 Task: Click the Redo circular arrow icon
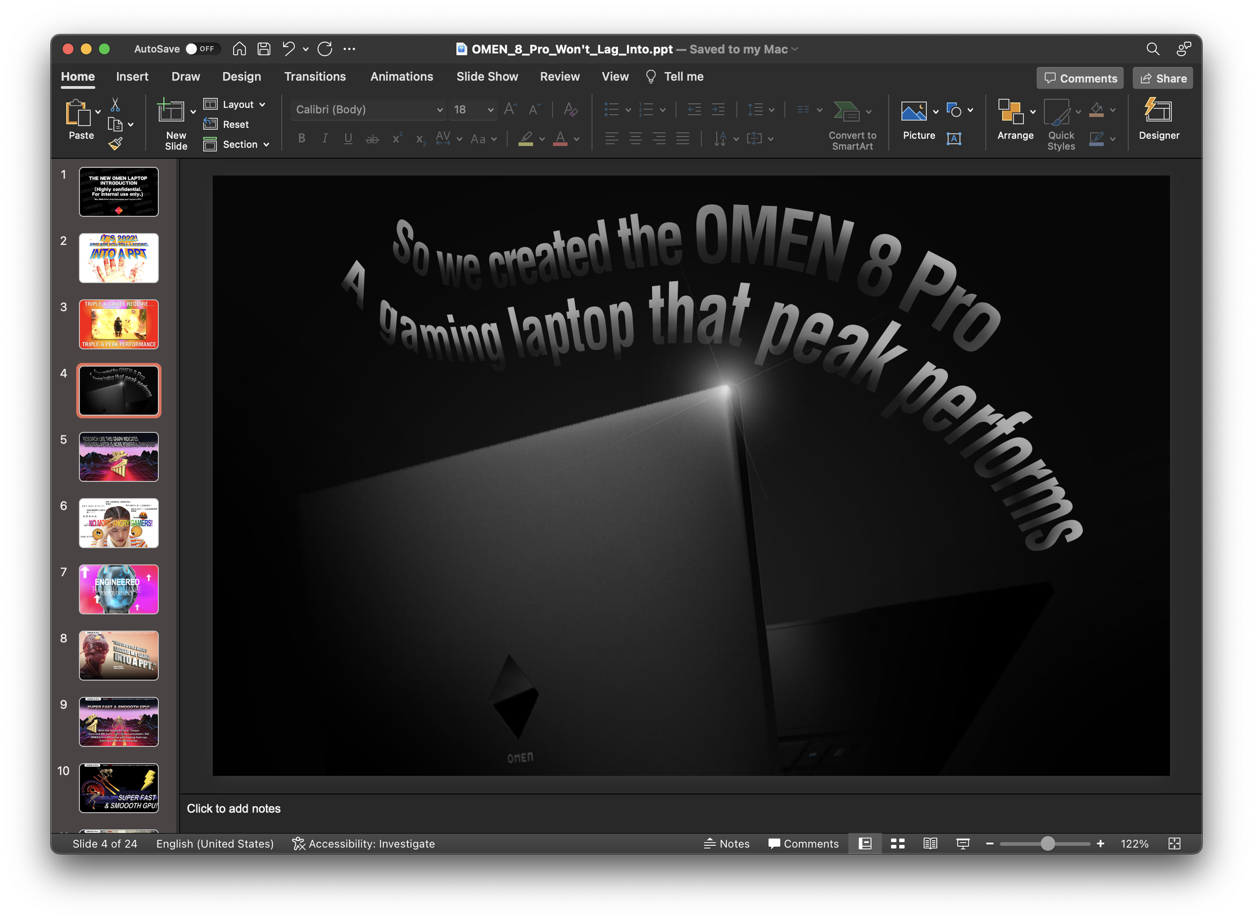[325, 49]
